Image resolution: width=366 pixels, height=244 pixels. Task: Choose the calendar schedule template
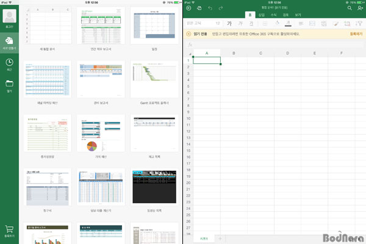(154, 26)
